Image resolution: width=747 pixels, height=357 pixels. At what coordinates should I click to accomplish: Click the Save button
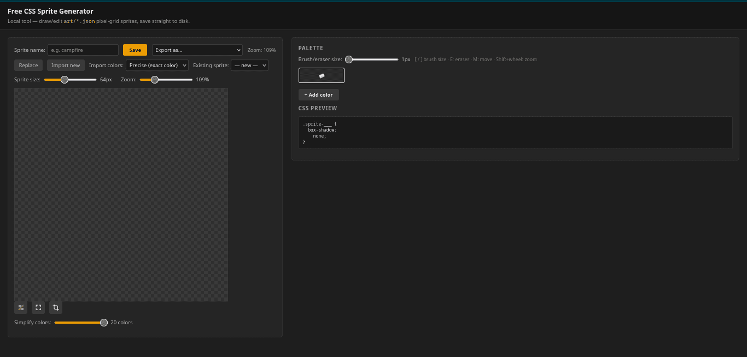click(135, 50)
